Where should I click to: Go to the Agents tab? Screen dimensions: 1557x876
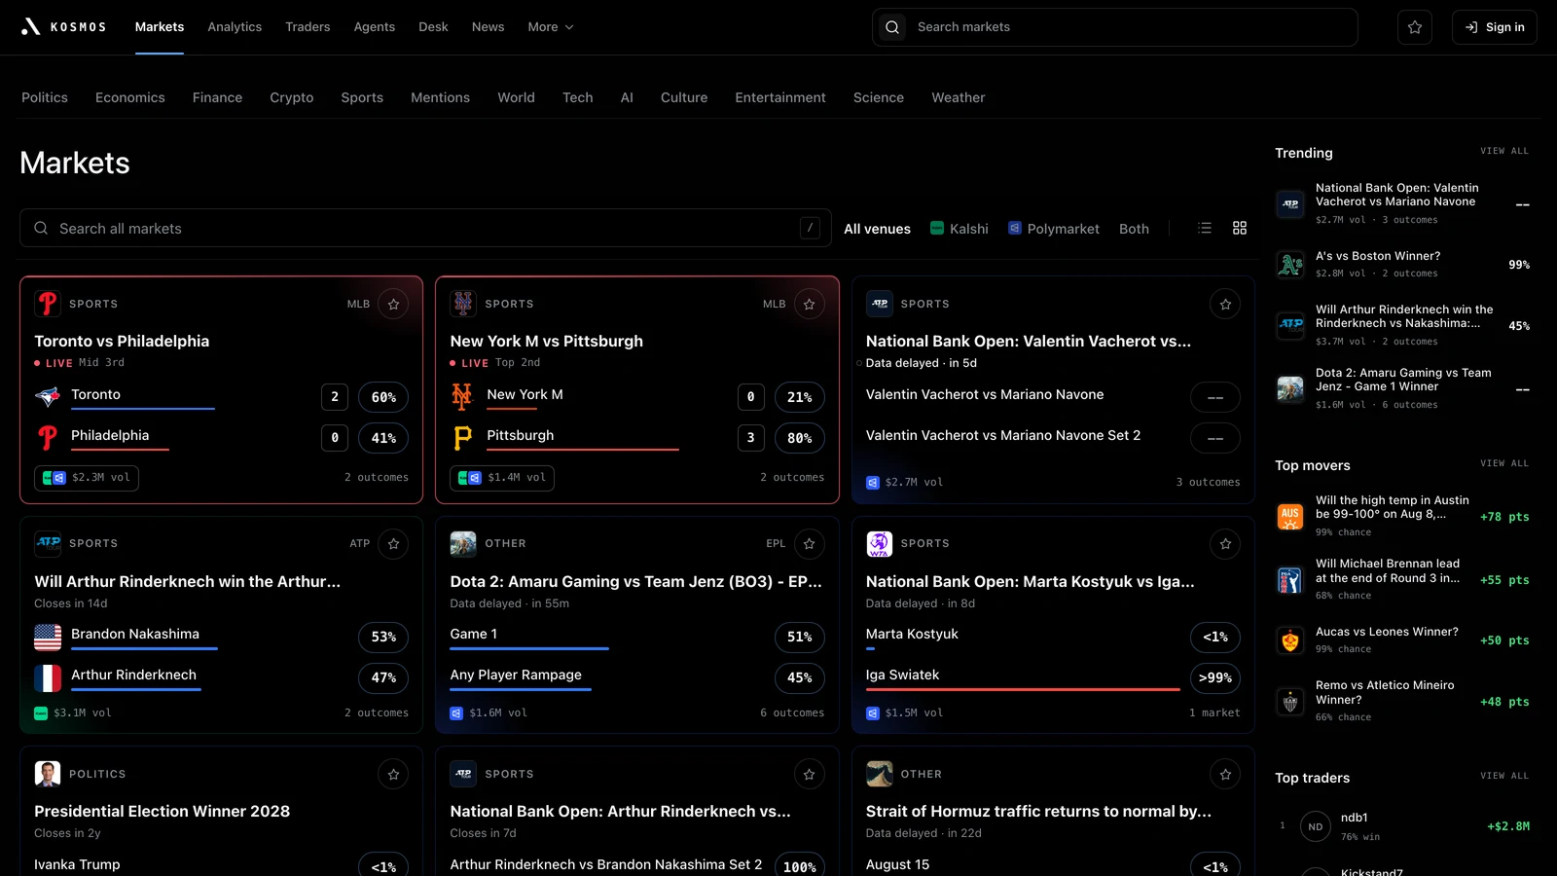[x=375, y=27]
